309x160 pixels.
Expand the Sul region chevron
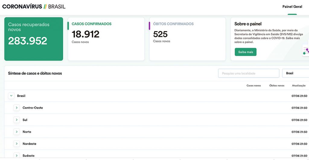(x=17, y=120)
